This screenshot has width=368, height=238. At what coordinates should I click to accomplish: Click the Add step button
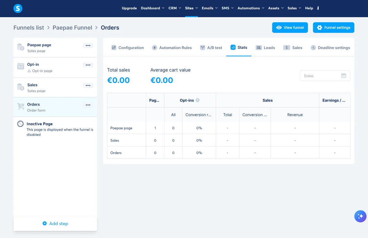click(x=55, y=224)
